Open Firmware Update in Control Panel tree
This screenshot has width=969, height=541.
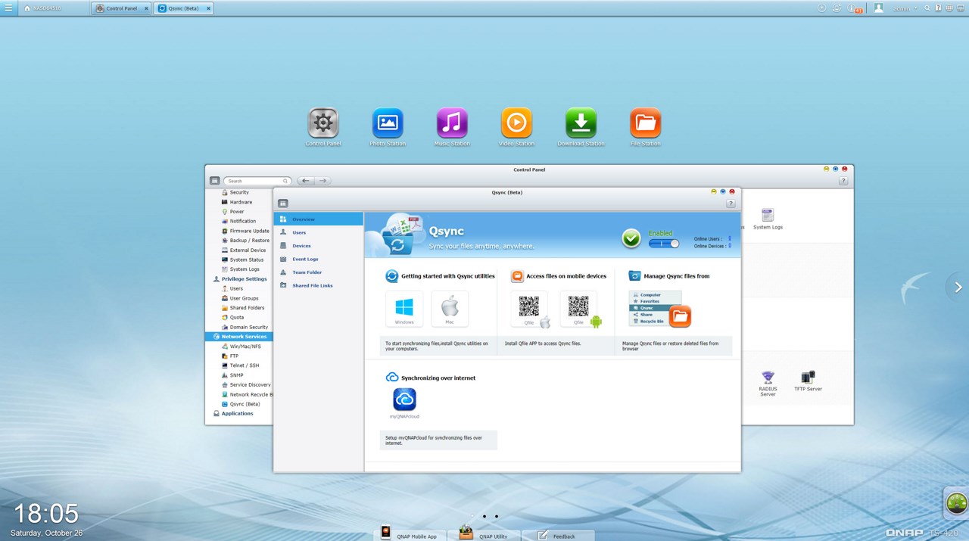click(x=249, y=231)
